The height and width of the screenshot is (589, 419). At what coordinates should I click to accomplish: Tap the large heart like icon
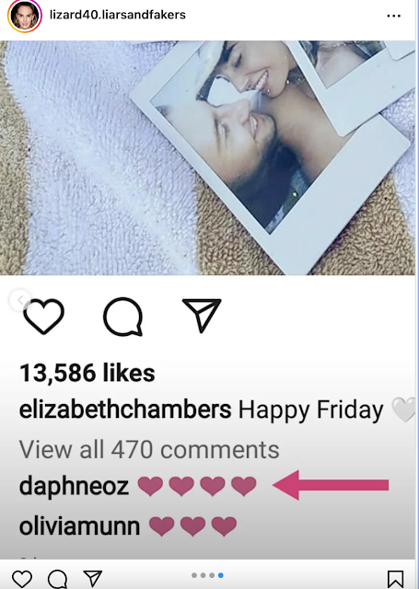tap(43, 317)
